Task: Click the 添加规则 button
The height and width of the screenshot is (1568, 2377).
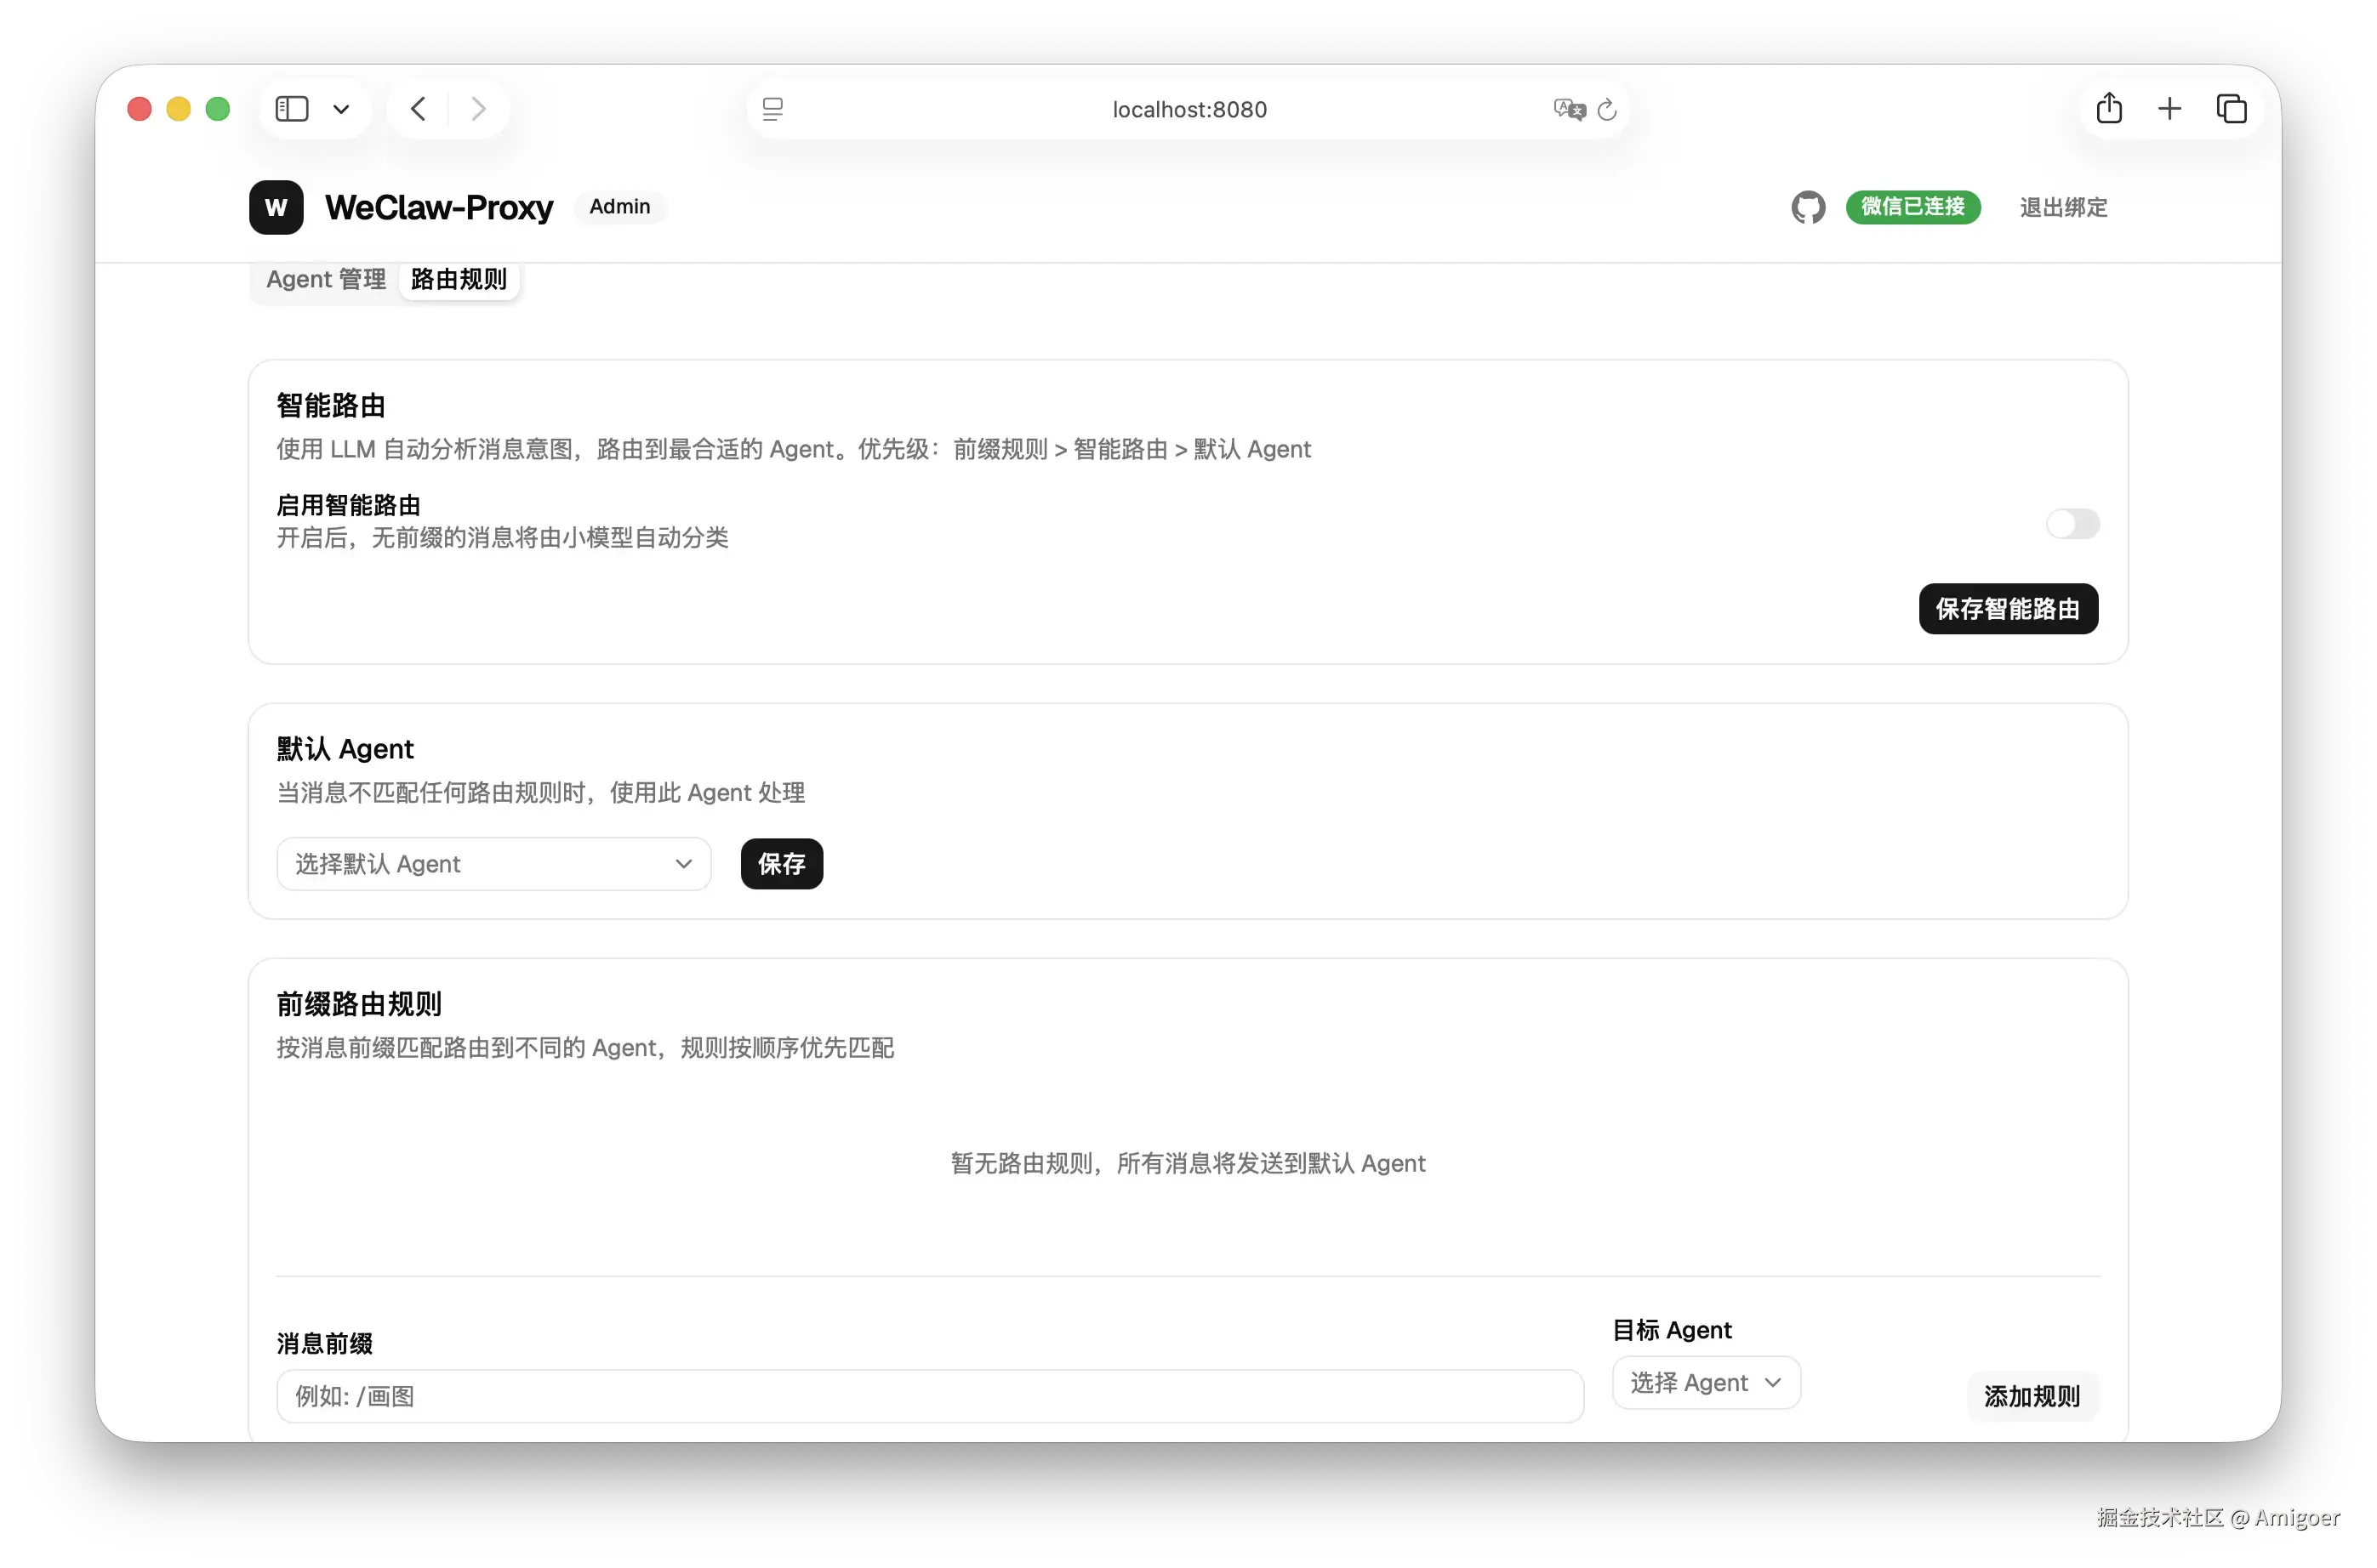Action: pos(2031,1396)
